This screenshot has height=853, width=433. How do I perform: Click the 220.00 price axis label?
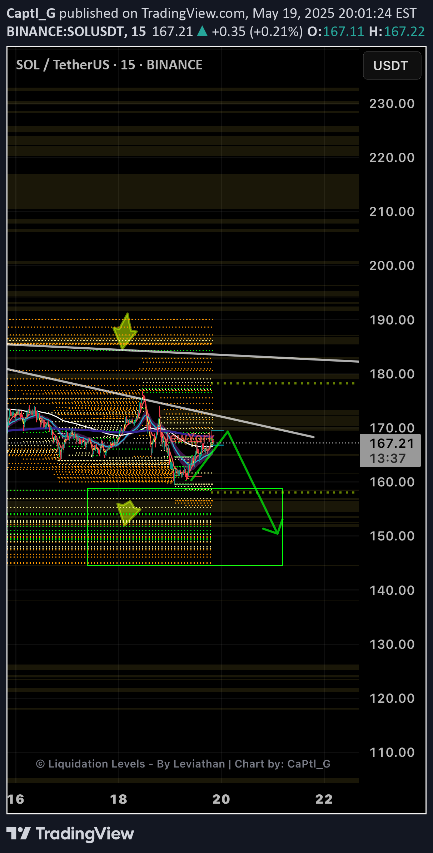click(392, 158)
